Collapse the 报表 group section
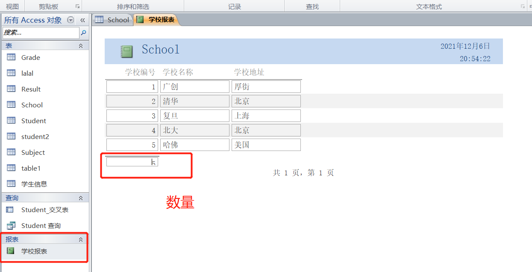Screen dimensions: 532x272 81,239
